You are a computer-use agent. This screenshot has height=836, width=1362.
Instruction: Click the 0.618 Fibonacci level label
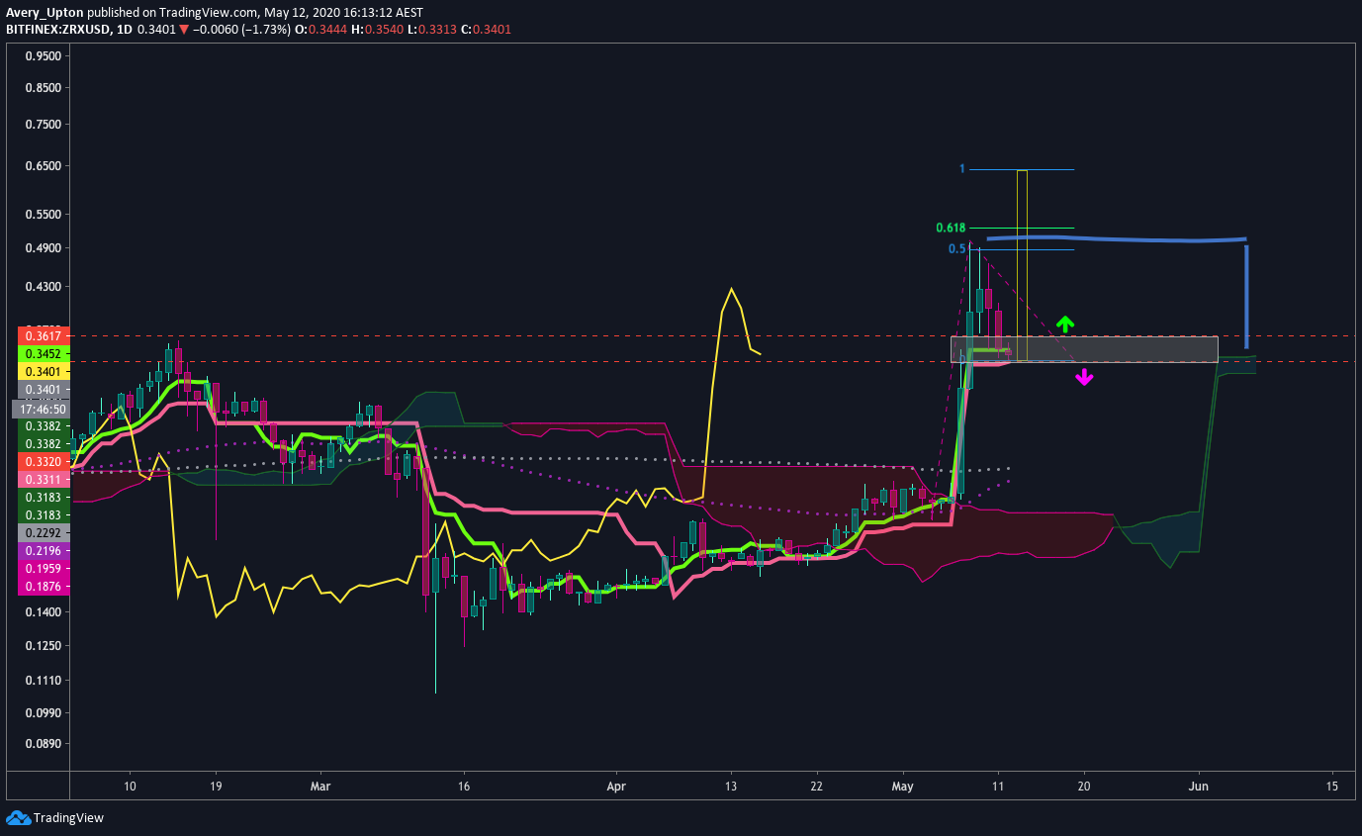951,228
